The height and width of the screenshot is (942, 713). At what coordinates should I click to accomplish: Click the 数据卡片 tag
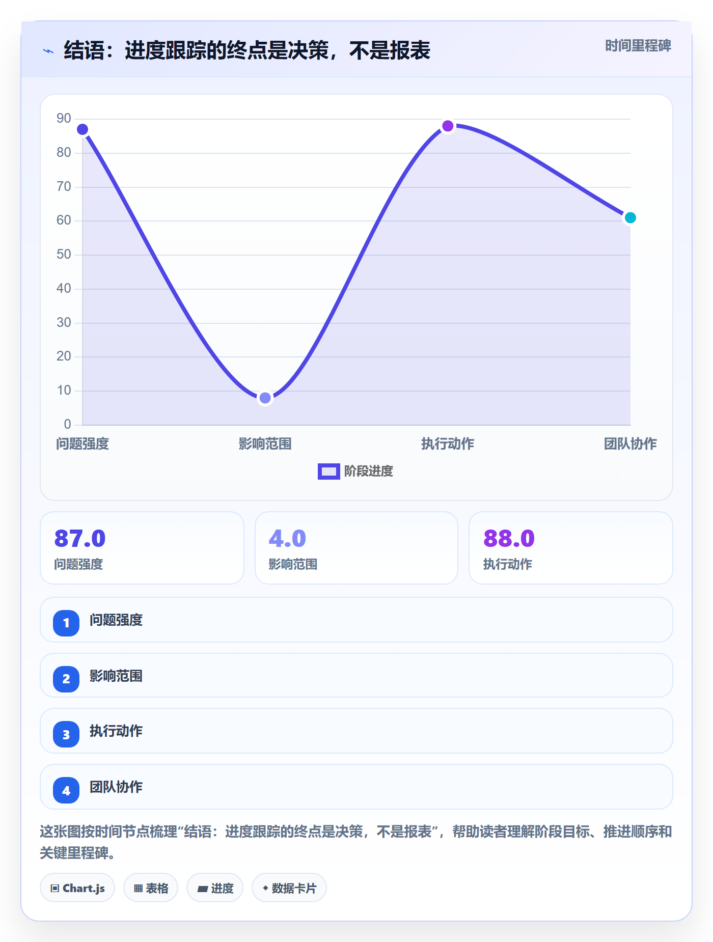(x=289, y=888)
